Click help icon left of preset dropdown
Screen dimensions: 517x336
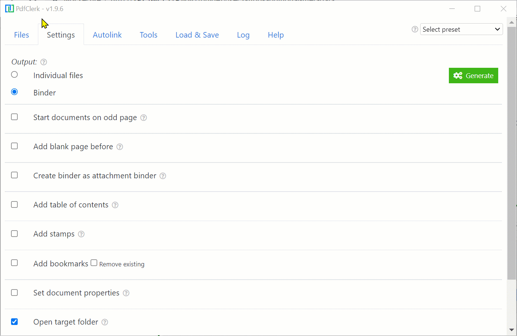pos(415,29)
